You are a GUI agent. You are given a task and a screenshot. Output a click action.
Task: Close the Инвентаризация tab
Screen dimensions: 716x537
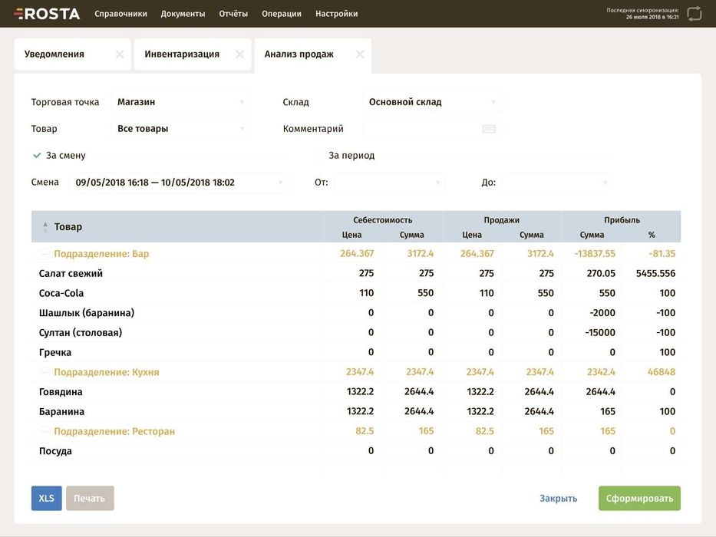click(239, 54)
